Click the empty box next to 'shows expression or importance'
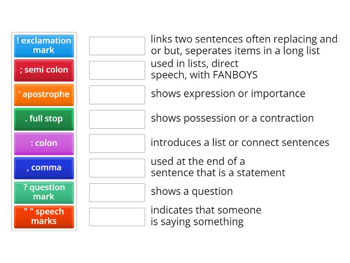This screenshot has width=350, height=263. point(117,94)
